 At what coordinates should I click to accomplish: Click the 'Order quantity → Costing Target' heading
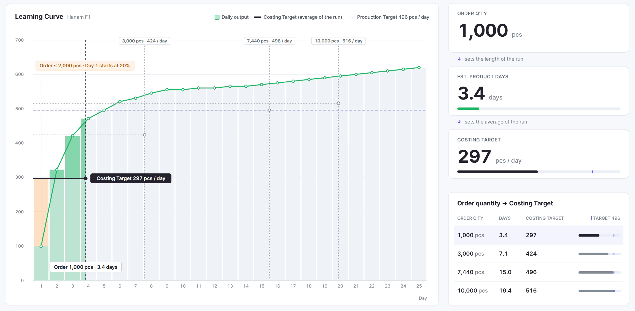click(505, 203)
